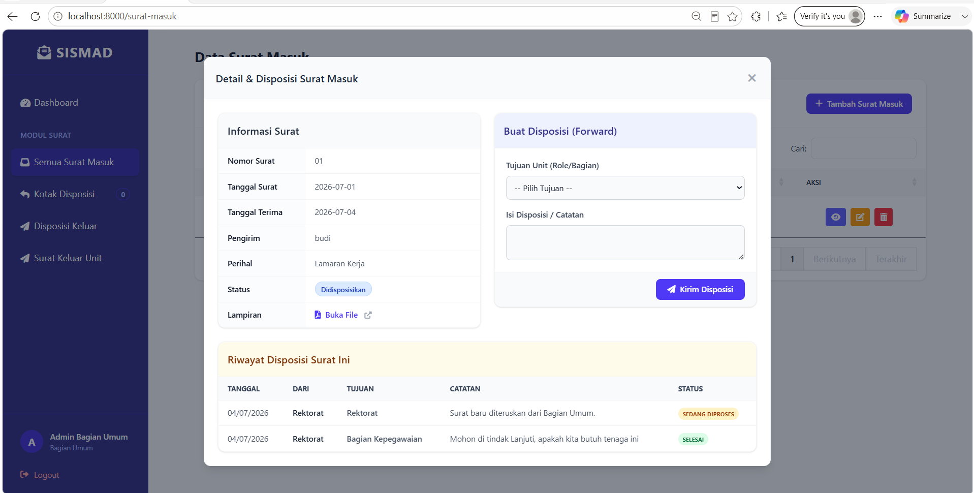Open the Pilih Tujuan dropdown
The width and height of the screenshot is (974, 493).
tap(625, 188)
